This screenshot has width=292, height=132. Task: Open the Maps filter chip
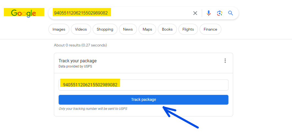tap(147, 29)
